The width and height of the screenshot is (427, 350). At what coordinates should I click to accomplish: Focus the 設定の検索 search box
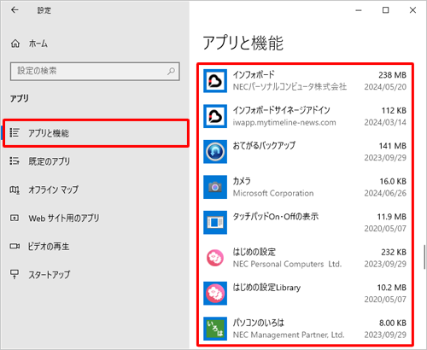(x=95, y=71)
